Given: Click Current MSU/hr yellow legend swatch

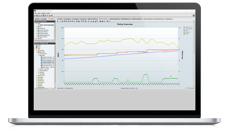Looking at the screenshot, I should click(184, 29).
